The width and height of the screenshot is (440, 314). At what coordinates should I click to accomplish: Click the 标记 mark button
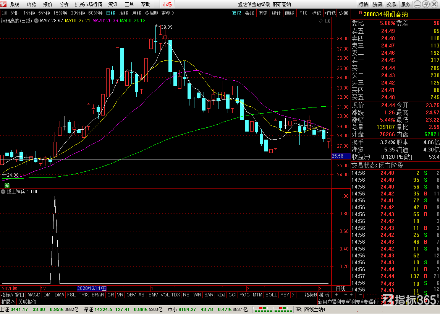316,13
